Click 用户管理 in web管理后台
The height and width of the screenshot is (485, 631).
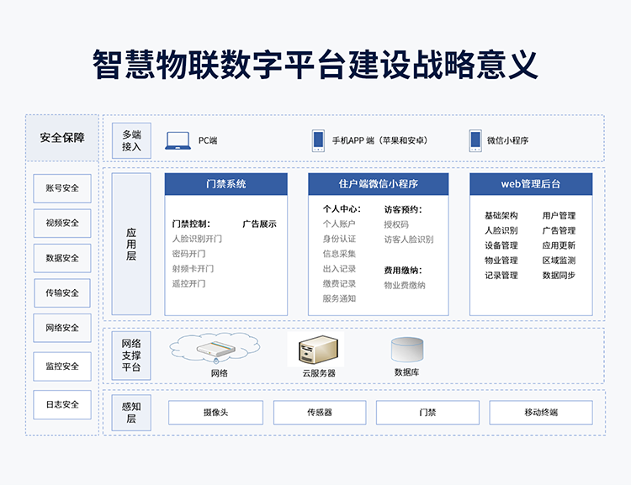click(x=559, y=216)
